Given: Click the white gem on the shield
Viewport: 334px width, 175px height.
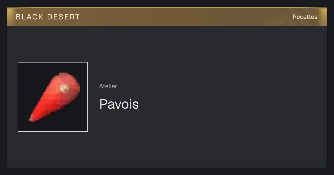Looking at the screenshot, I should tap(64, 88).
